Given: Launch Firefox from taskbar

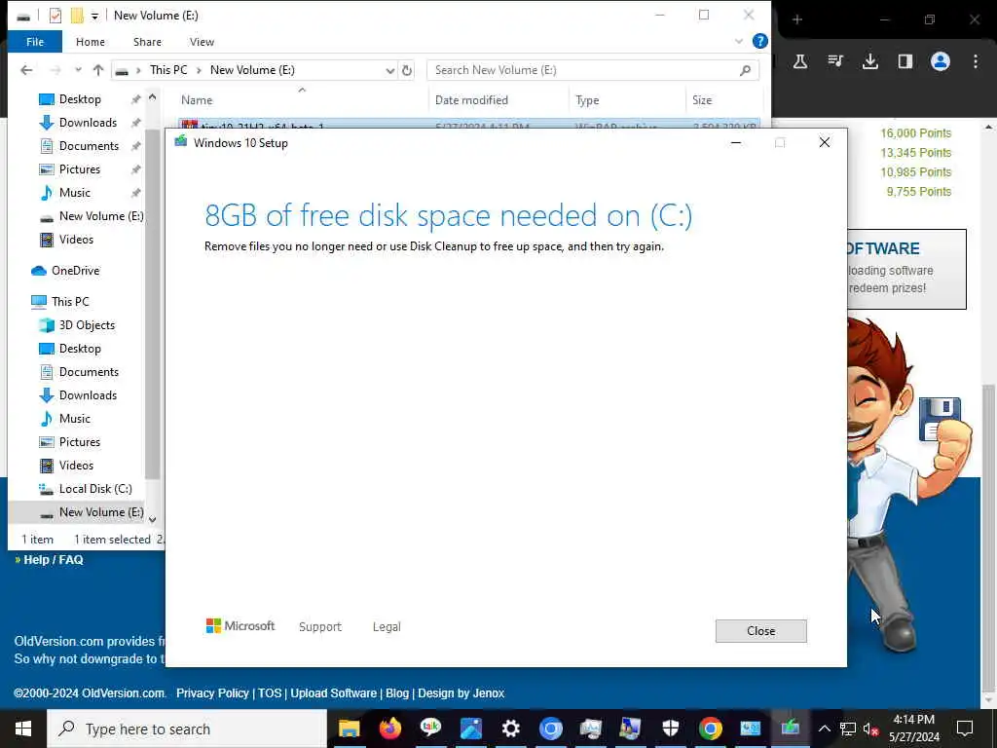Looking at the screenshot, I should point(389,729).
